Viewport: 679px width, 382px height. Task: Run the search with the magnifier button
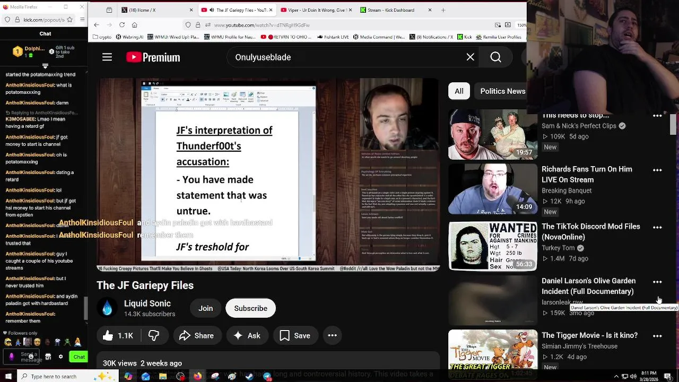pos(495,57)
